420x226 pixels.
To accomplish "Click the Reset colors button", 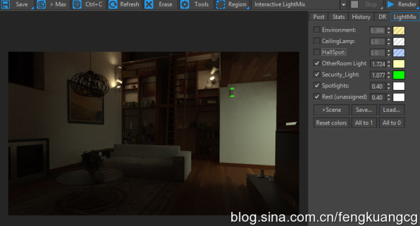I will [x=331, y=123].
